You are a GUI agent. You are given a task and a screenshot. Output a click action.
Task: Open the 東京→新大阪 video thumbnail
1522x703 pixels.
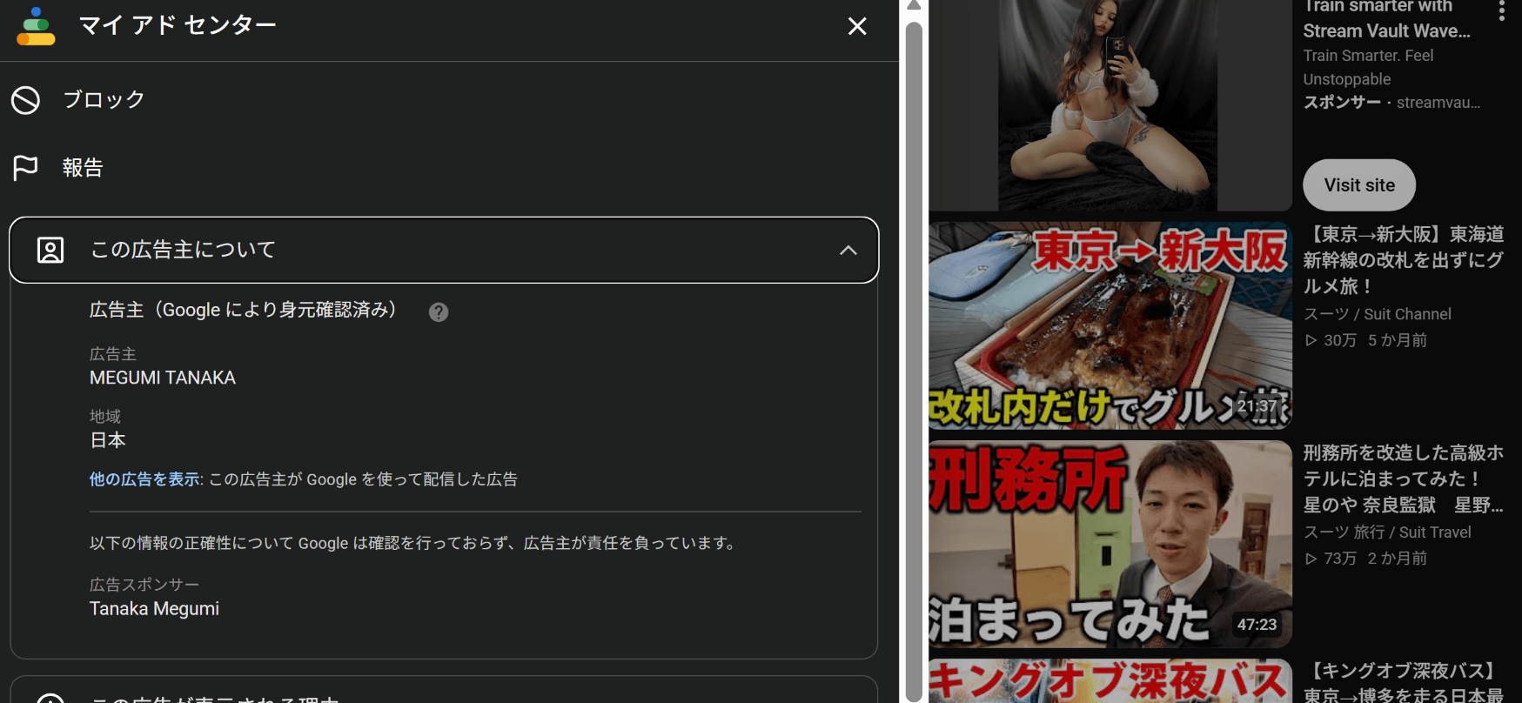pyautogui.click(x=1110, y=325)
